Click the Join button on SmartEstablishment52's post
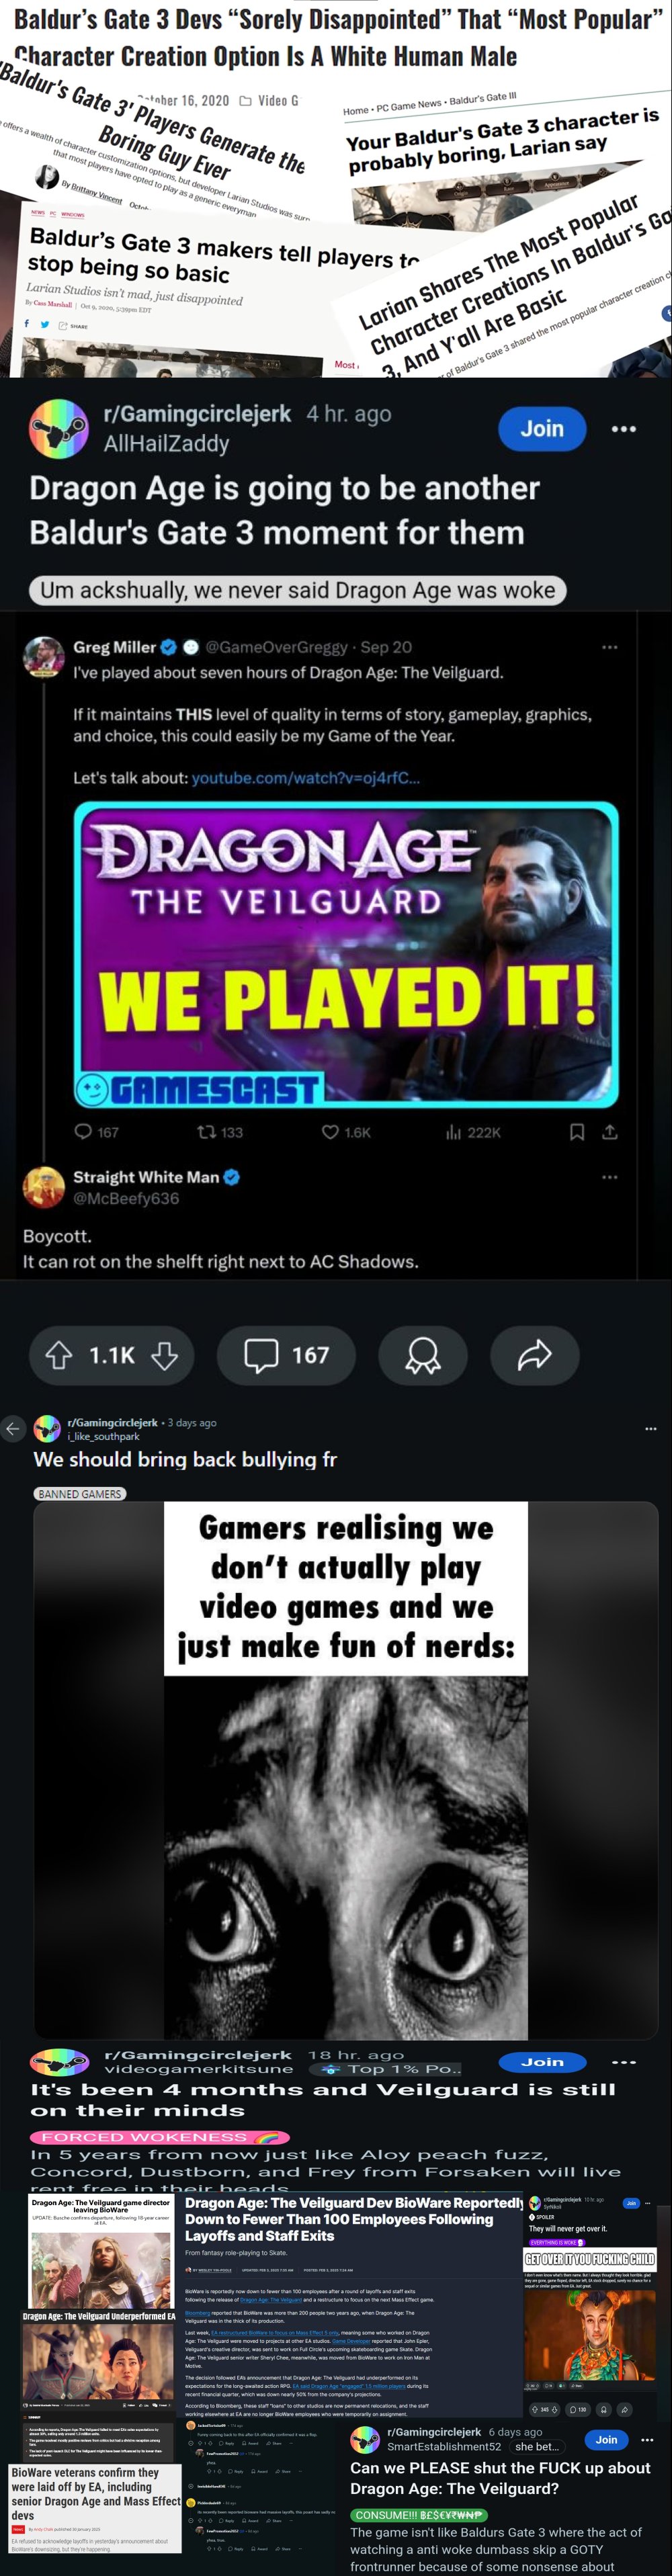This screenshot has width=672, height=2576. click(606, 2440)
